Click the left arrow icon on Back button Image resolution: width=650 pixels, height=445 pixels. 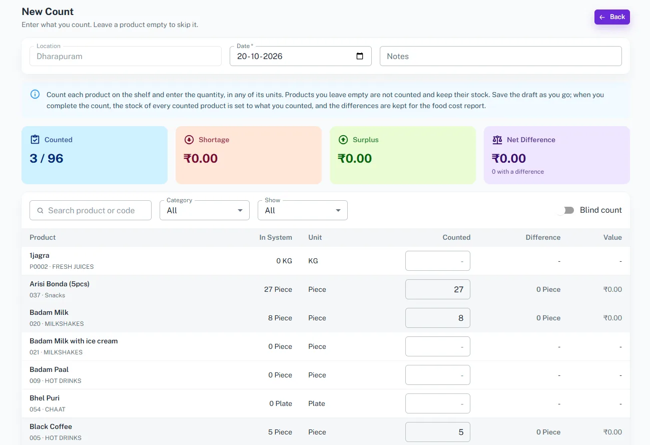click(602, 17)
